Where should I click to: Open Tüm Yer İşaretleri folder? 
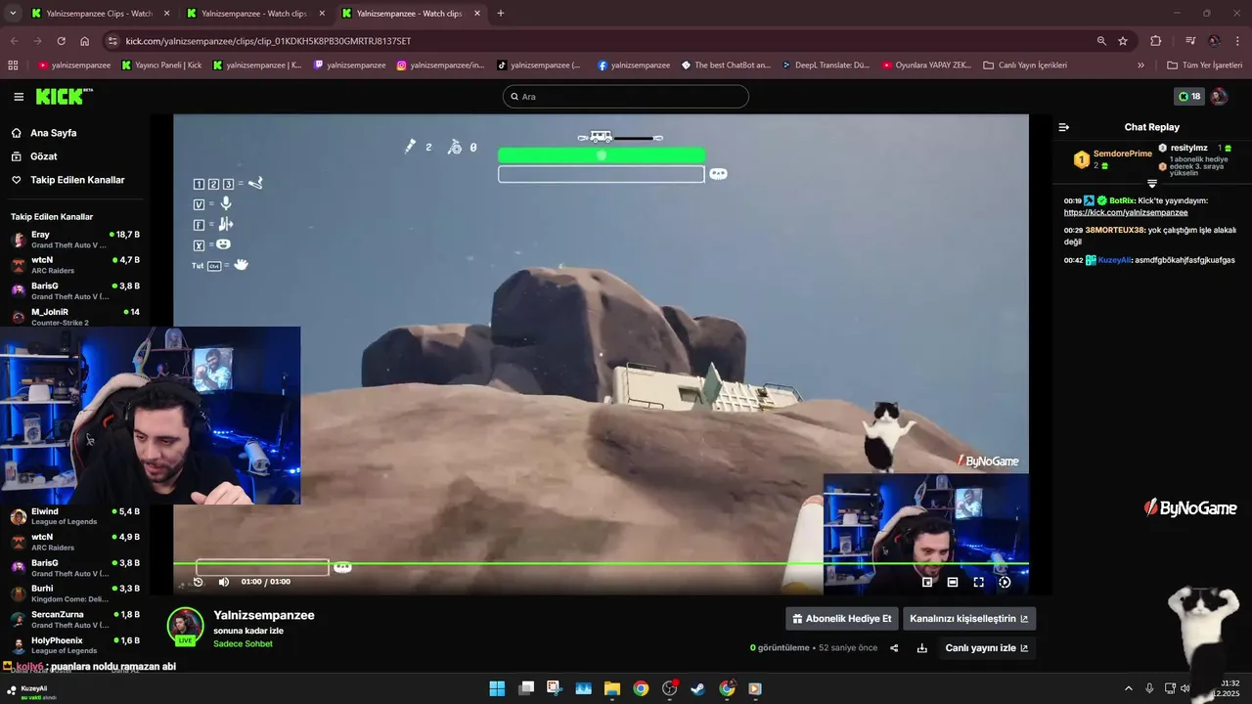(x=1204, y=66)
